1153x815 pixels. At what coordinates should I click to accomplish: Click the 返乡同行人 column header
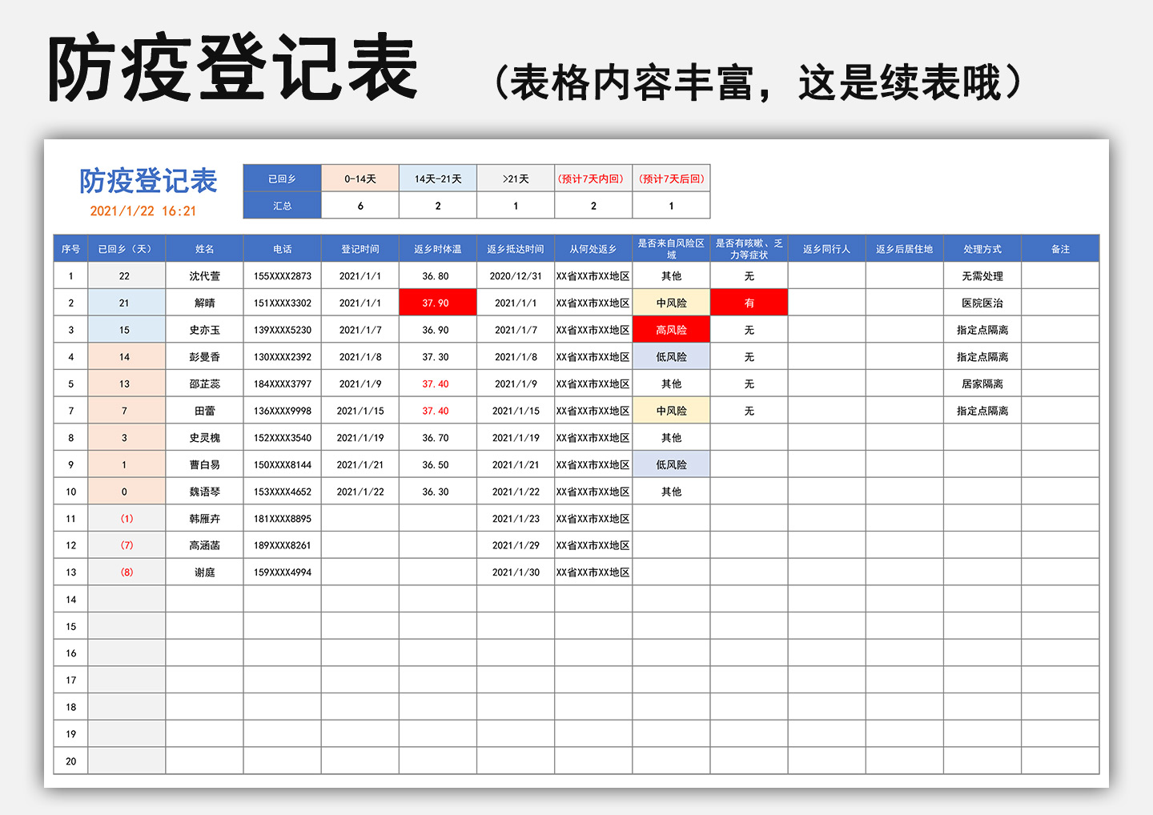pos(826,249)
